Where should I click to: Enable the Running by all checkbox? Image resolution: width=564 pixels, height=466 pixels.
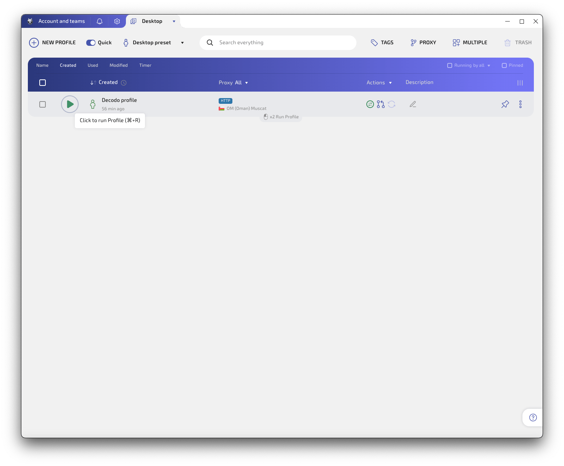click(x=450, y=66)
